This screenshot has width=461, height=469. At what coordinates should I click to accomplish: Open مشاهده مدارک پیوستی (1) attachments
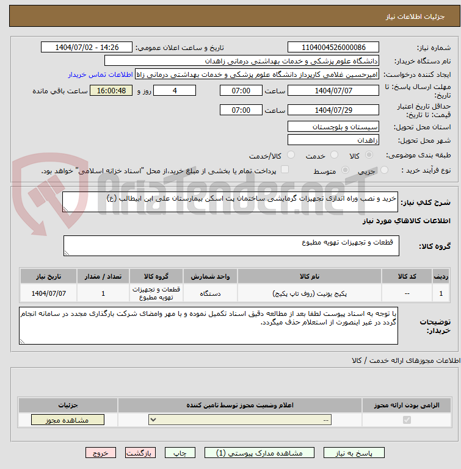pyautogui.click(x=260, y=453)
